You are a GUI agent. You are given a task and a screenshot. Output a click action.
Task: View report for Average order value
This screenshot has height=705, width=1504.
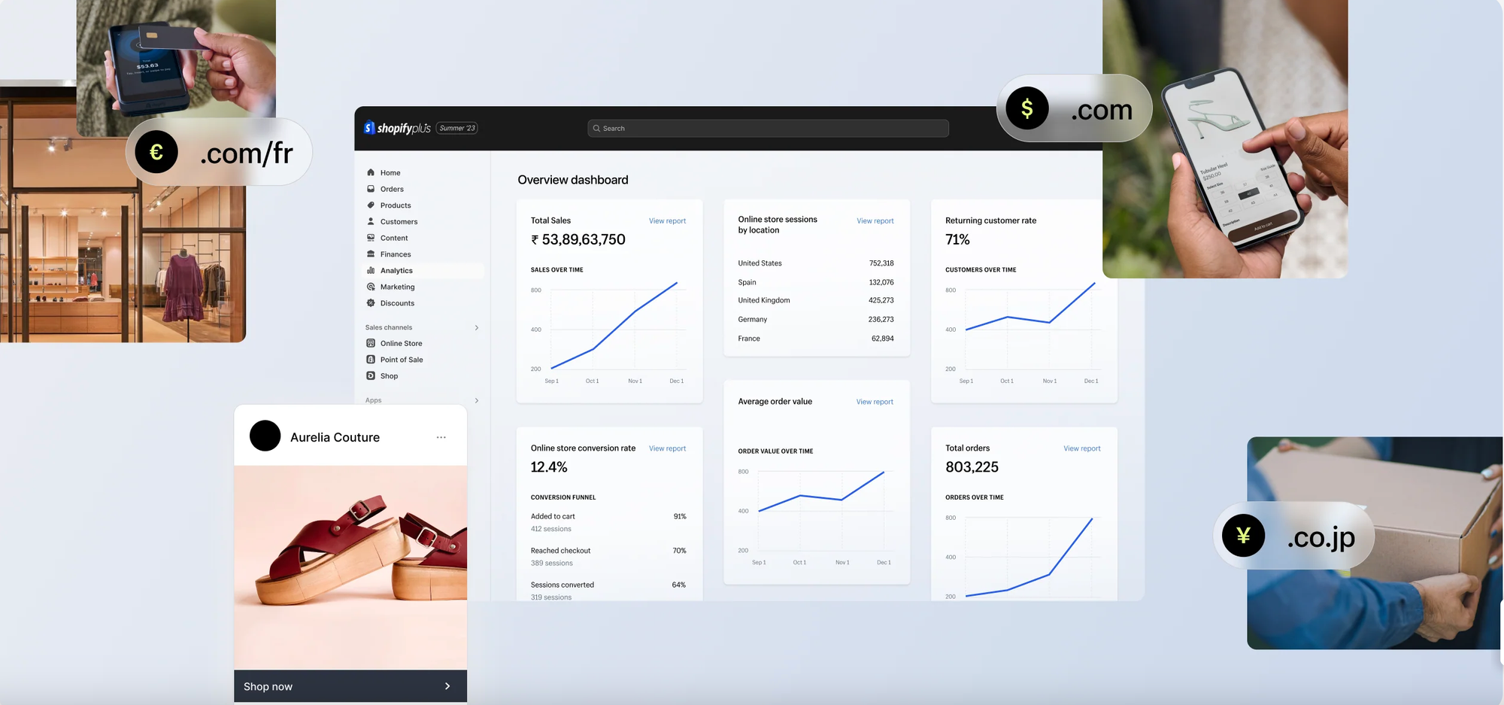pyautogui.click(x=875, y=402)
